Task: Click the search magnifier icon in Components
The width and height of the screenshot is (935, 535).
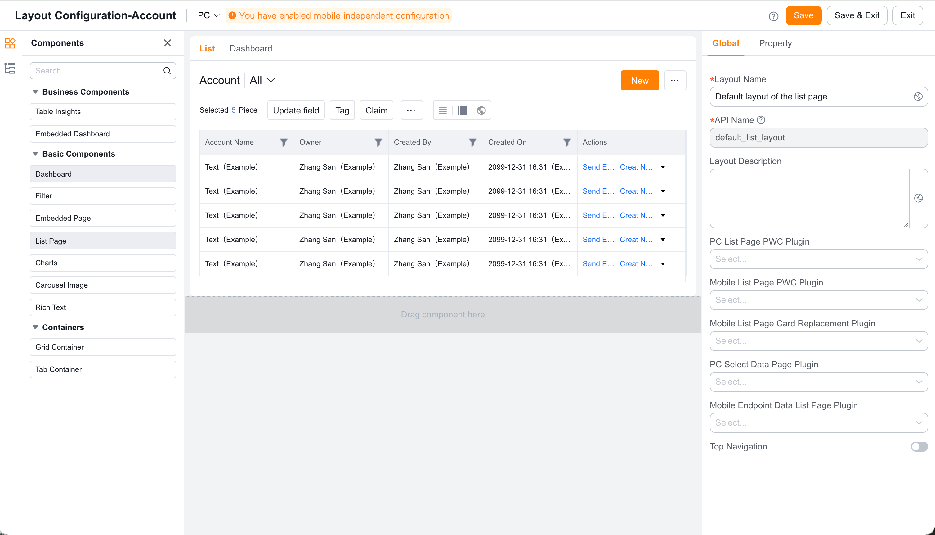Action: (167, 71)
